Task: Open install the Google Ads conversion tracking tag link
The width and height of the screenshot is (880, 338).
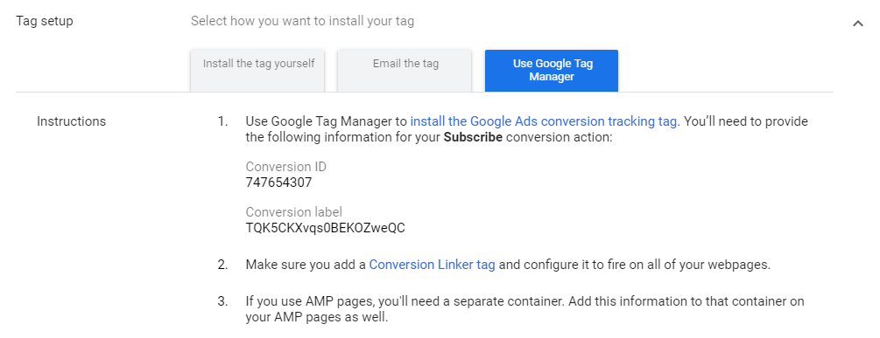Action: [x=543, y=121]
